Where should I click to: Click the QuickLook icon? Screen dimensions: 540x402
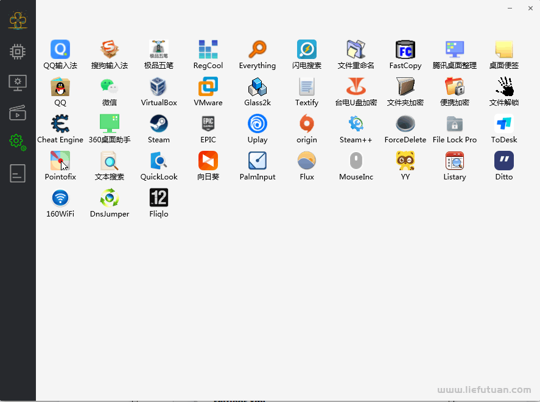pyautogui.click(x=159, y=161)
